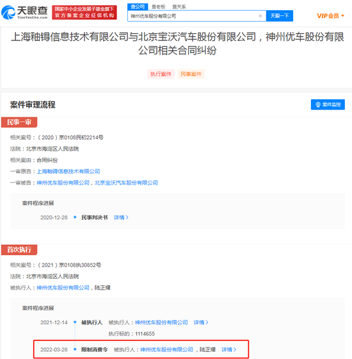Switch to the 查老板 tab
352x359 pixels.
159,6
